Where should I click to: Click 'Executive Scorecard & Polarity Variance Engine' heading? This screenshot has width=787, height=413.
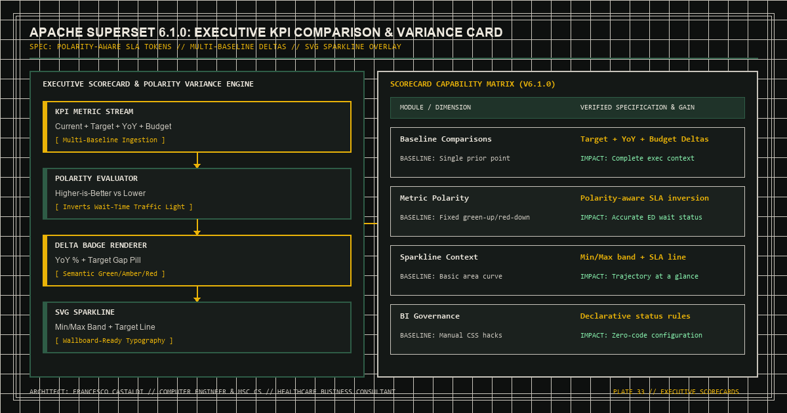pos(148,84)
